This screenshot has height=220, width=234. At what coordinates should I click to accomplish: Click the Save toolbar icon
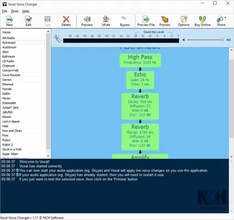point(47,21)
